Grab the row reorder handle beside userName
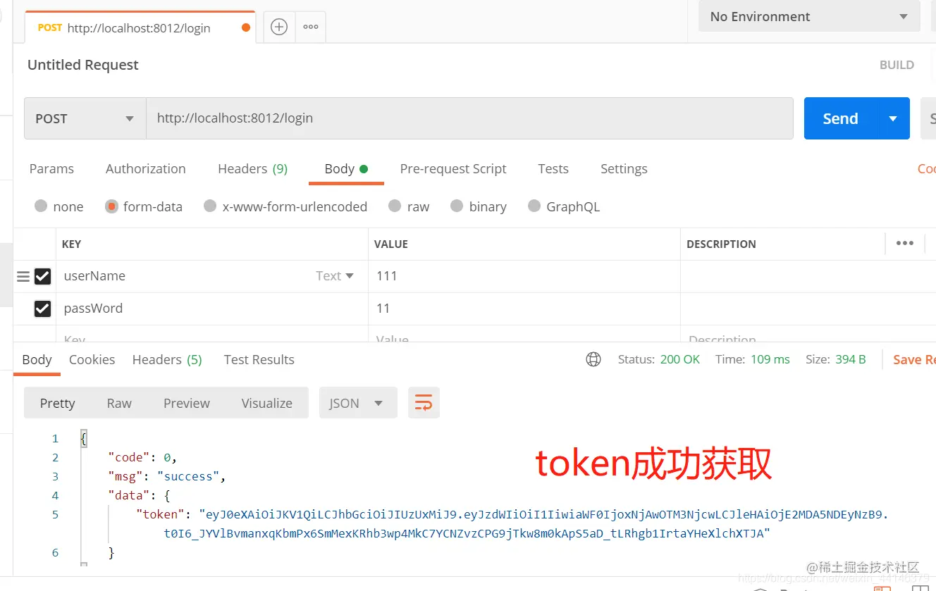The width and height of the screenshot is (936, 591). [23, 277]
